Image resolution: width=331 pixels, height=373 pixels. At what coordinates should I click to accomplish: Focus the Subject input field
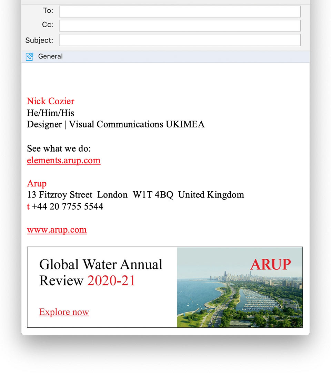pos(180,40)
